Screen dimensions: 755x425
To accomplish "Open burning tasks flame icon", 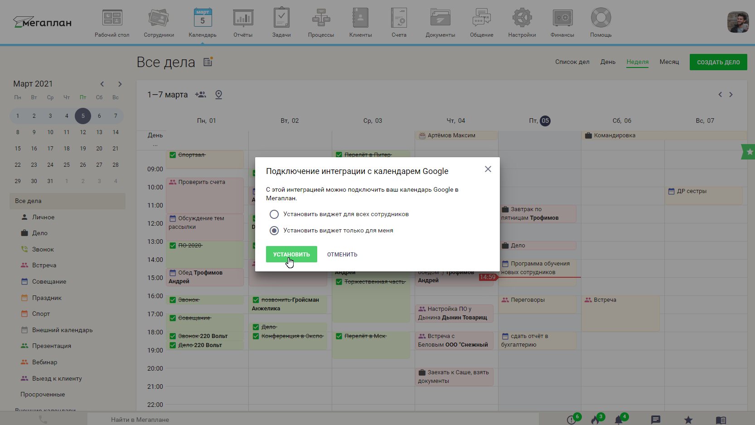I will 595,420.
